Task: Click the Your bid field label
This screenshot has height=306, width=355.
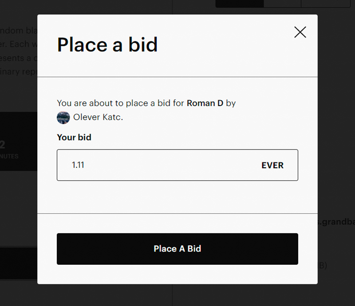Action: 74,137
